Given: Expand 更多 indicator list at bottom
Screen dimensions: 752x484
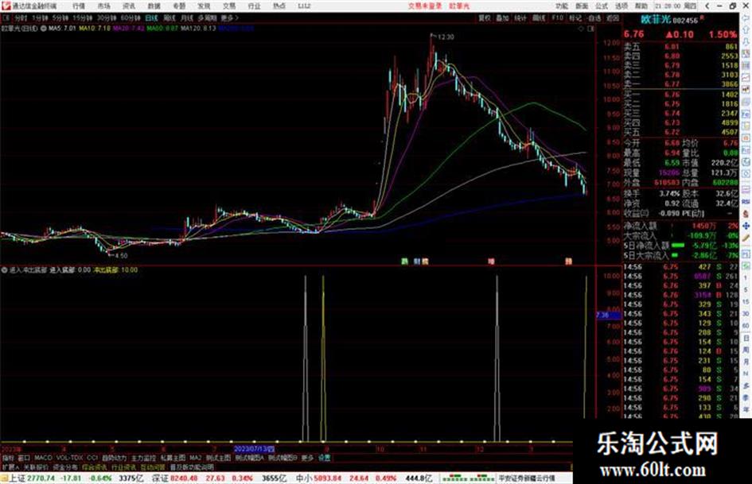Looking at the screenshot, I should click(307, 458).
